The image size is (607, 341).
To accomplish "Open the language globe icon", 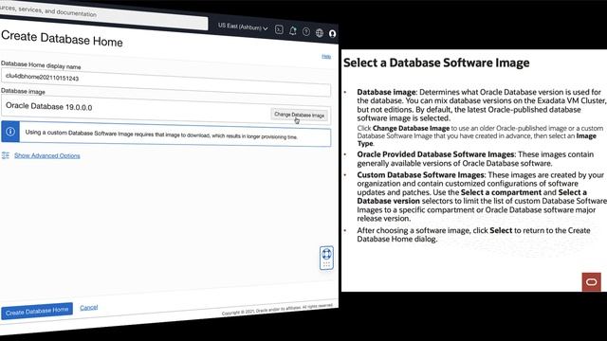I will tap(320, 33).
